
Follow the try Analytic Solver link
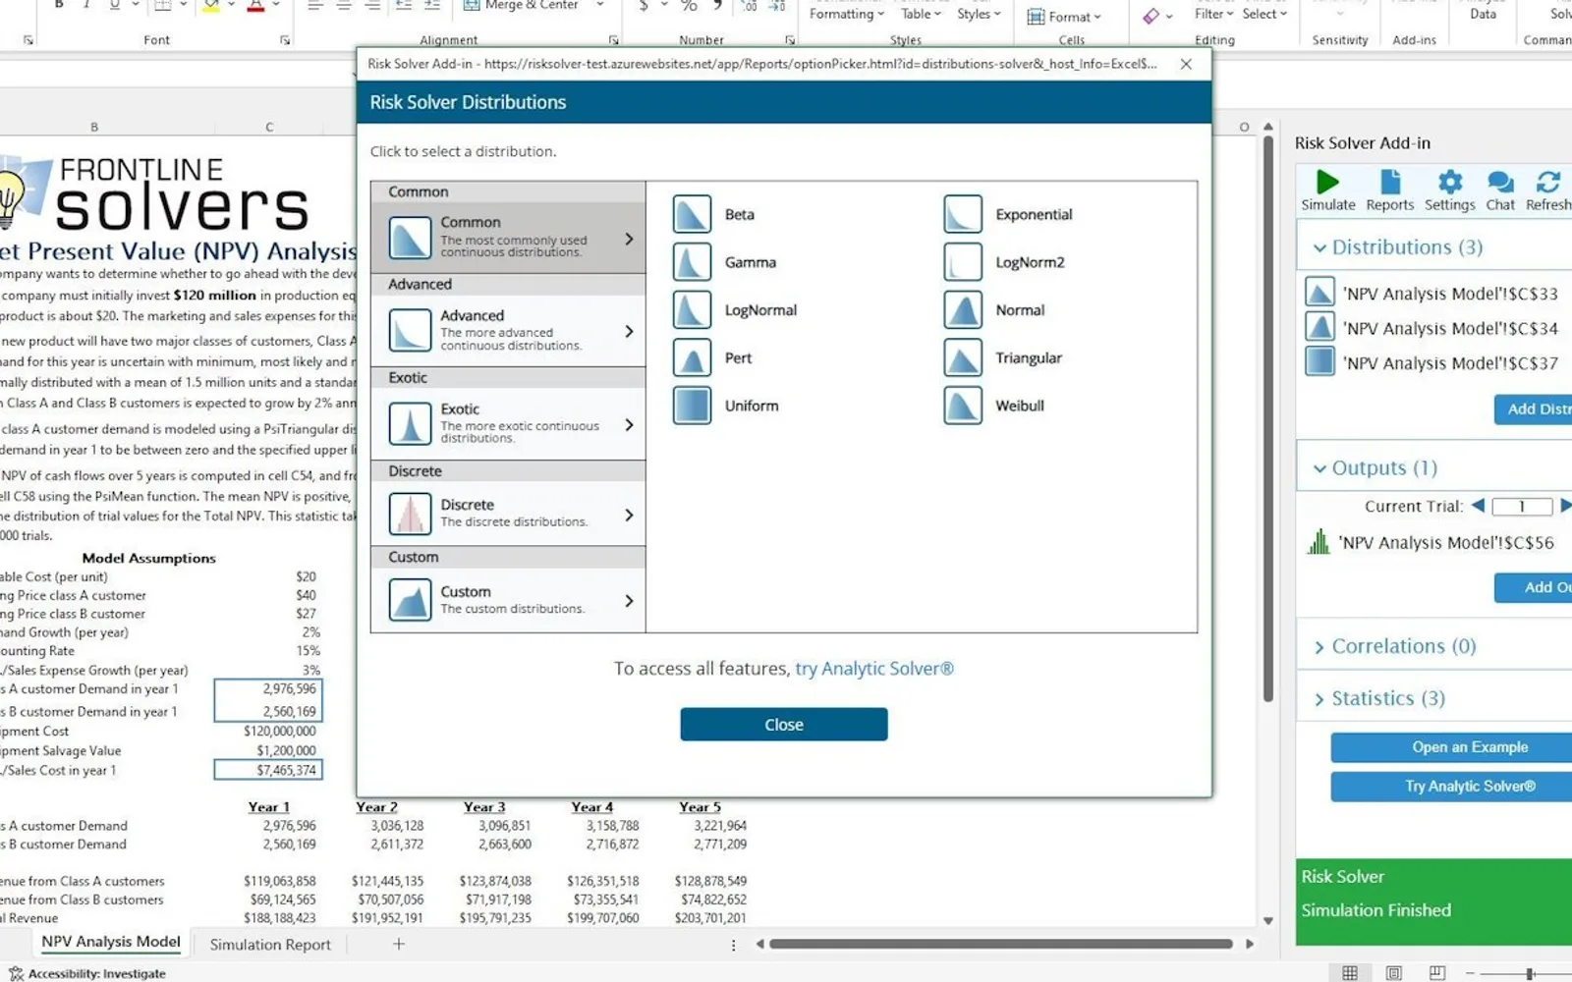click(874, 669)
